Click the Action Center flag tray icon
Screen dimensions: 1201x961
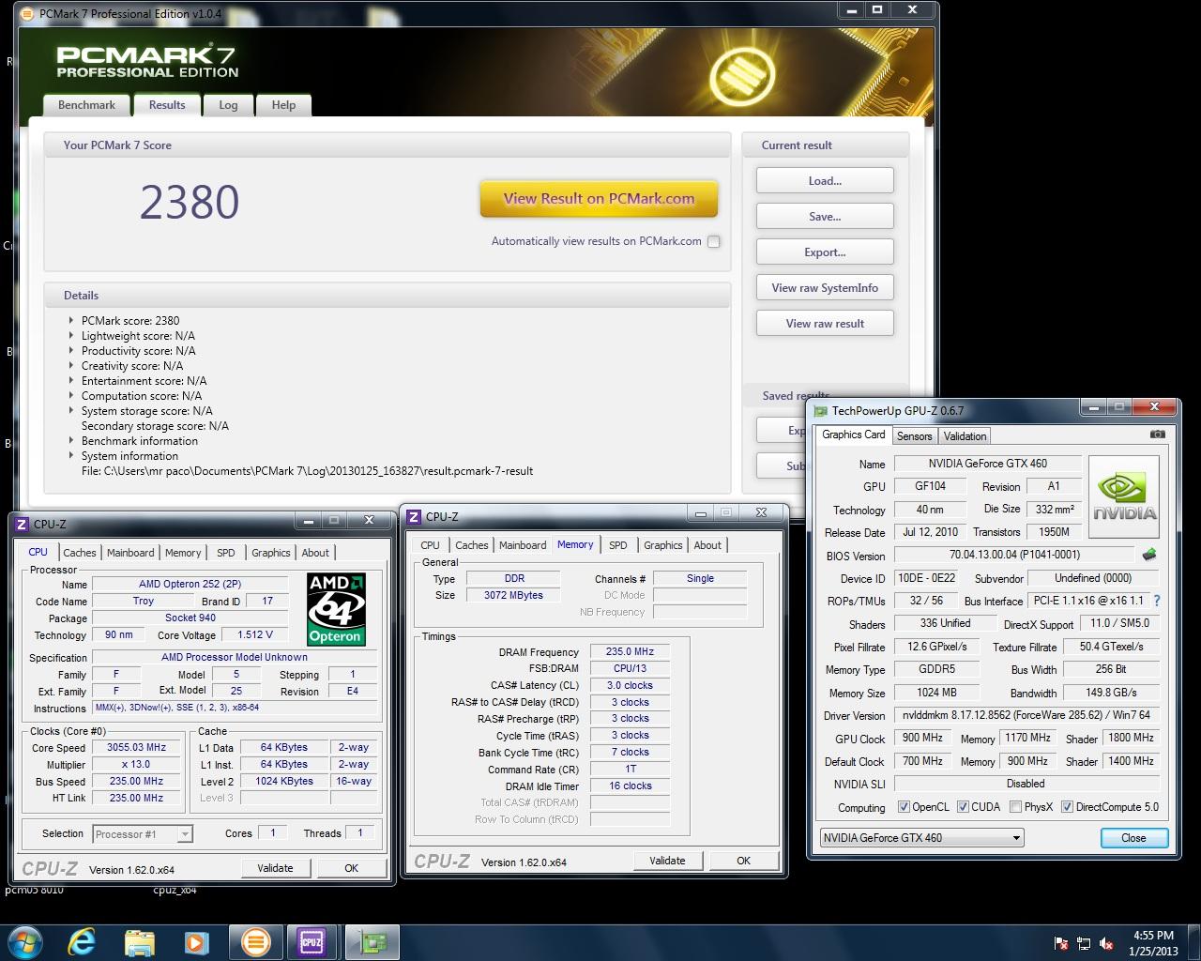tap(1061, 943)
